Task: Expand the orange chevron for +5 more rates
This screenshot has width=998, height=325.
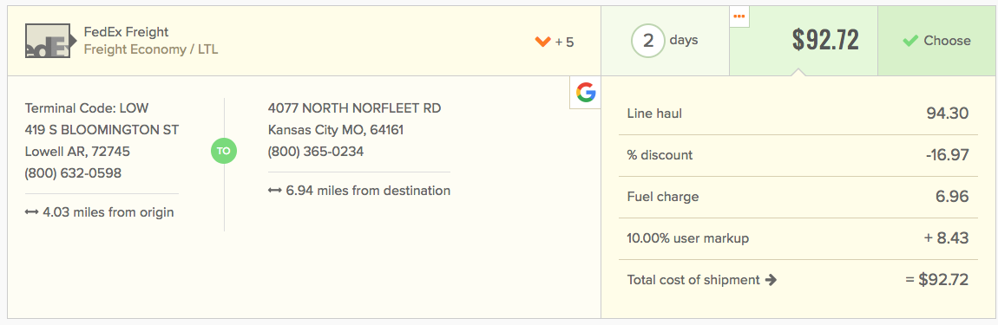Action: (x=542, y=42)
